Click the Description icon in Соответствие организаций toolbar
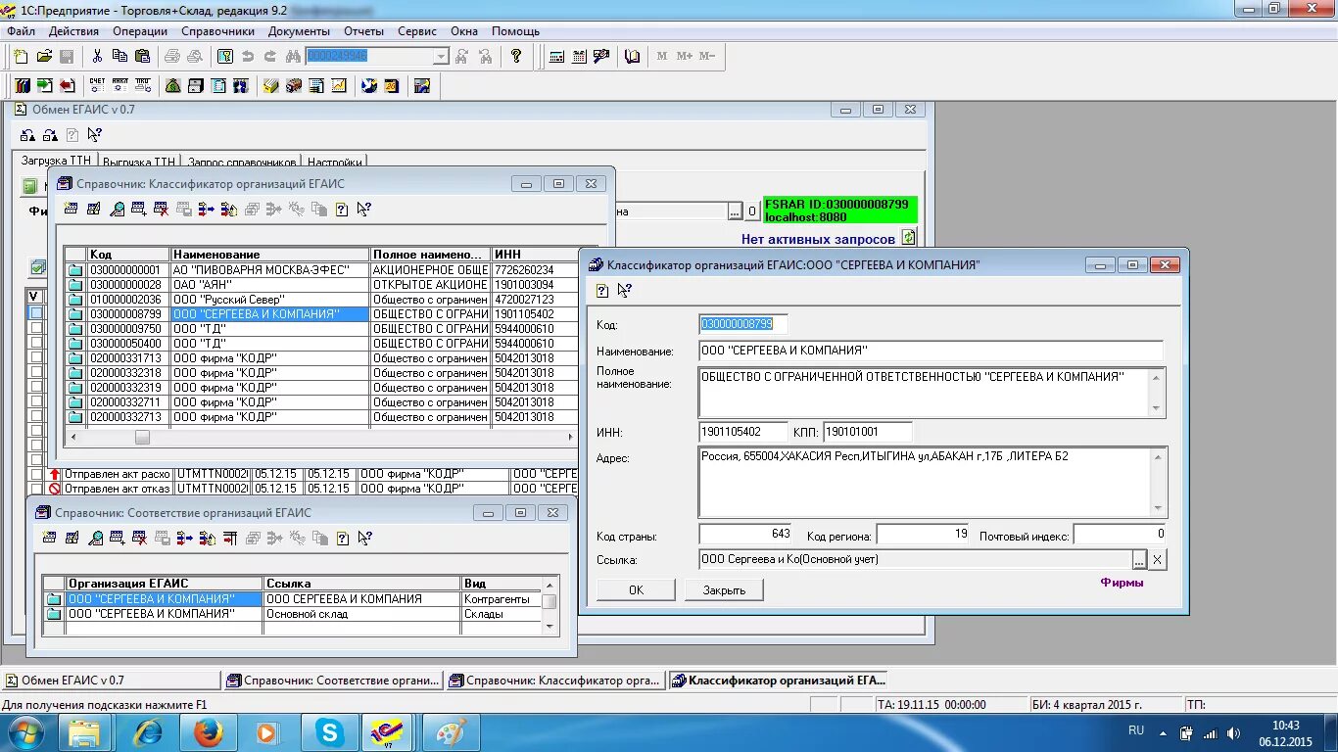This screenshot has width=1338, height=752. point(341,538)
